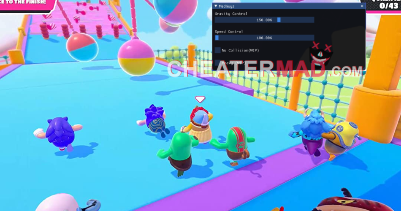Toggle the Heavy (WIP) checkbox

pyautogui.click(x=218, y=62)
